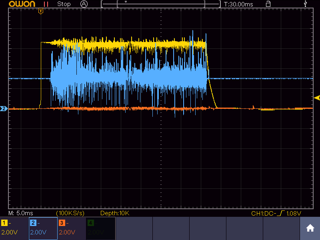
Task: Click the USB connection icon
Action: tap(305, 4)
